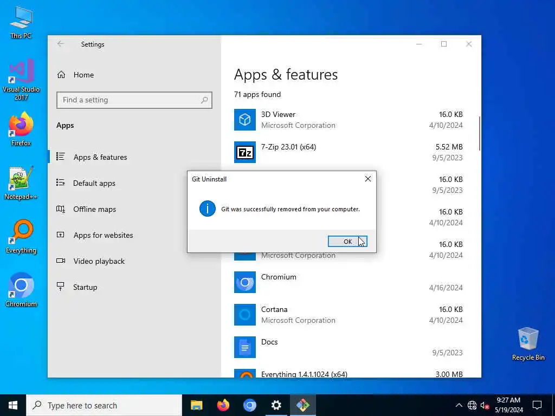Image resolution: width=555 pixels, height=416 pixels.
Task: Select the Cortana app icon
Action: pos(245,315)
